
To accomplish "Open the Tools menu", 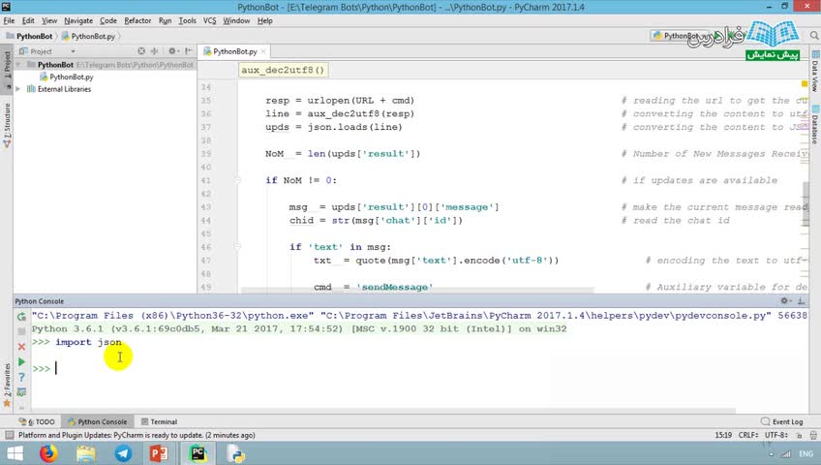I will pos(187,20).
